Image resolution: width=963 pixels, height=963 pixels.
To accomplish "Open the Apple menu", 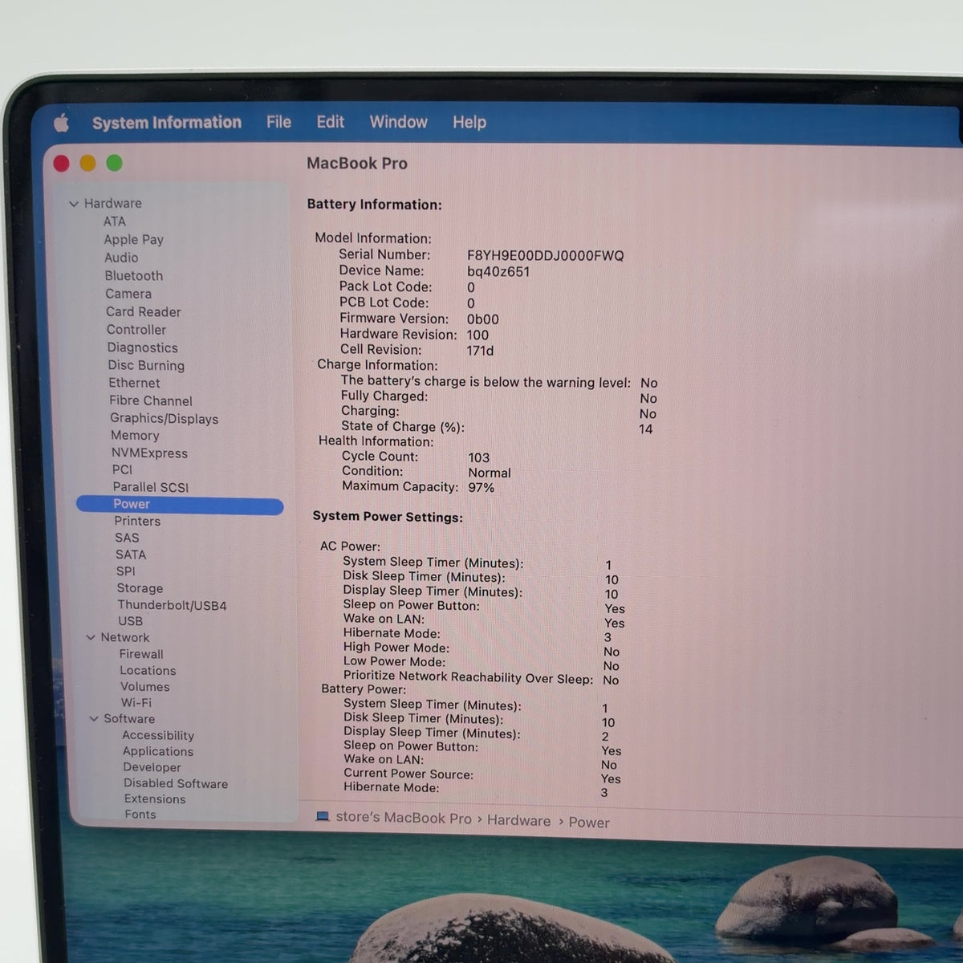I will pyautogui.click(x=61, y=123).
